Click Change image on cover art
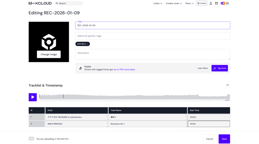 click(x=49, y=54)
